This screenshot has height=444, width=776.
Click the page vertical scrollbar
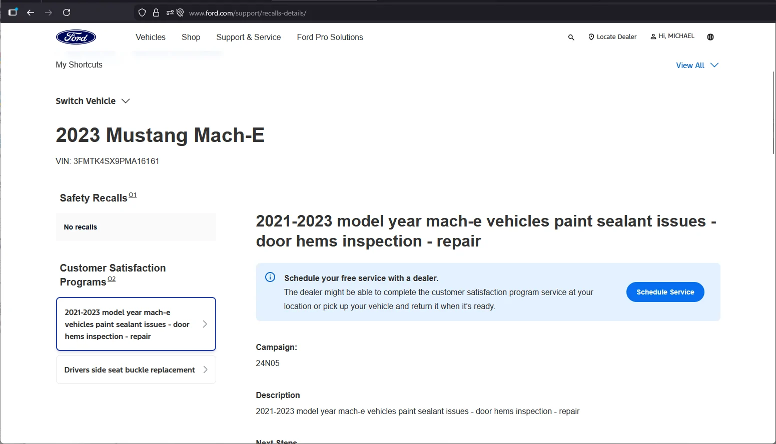tap(773, 112)
